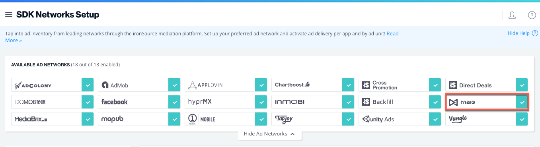The width and height of the screenshot is (540, 147).
Task: Toggle the AdColony enabled checkmark
Action: [x=88, y=85]
